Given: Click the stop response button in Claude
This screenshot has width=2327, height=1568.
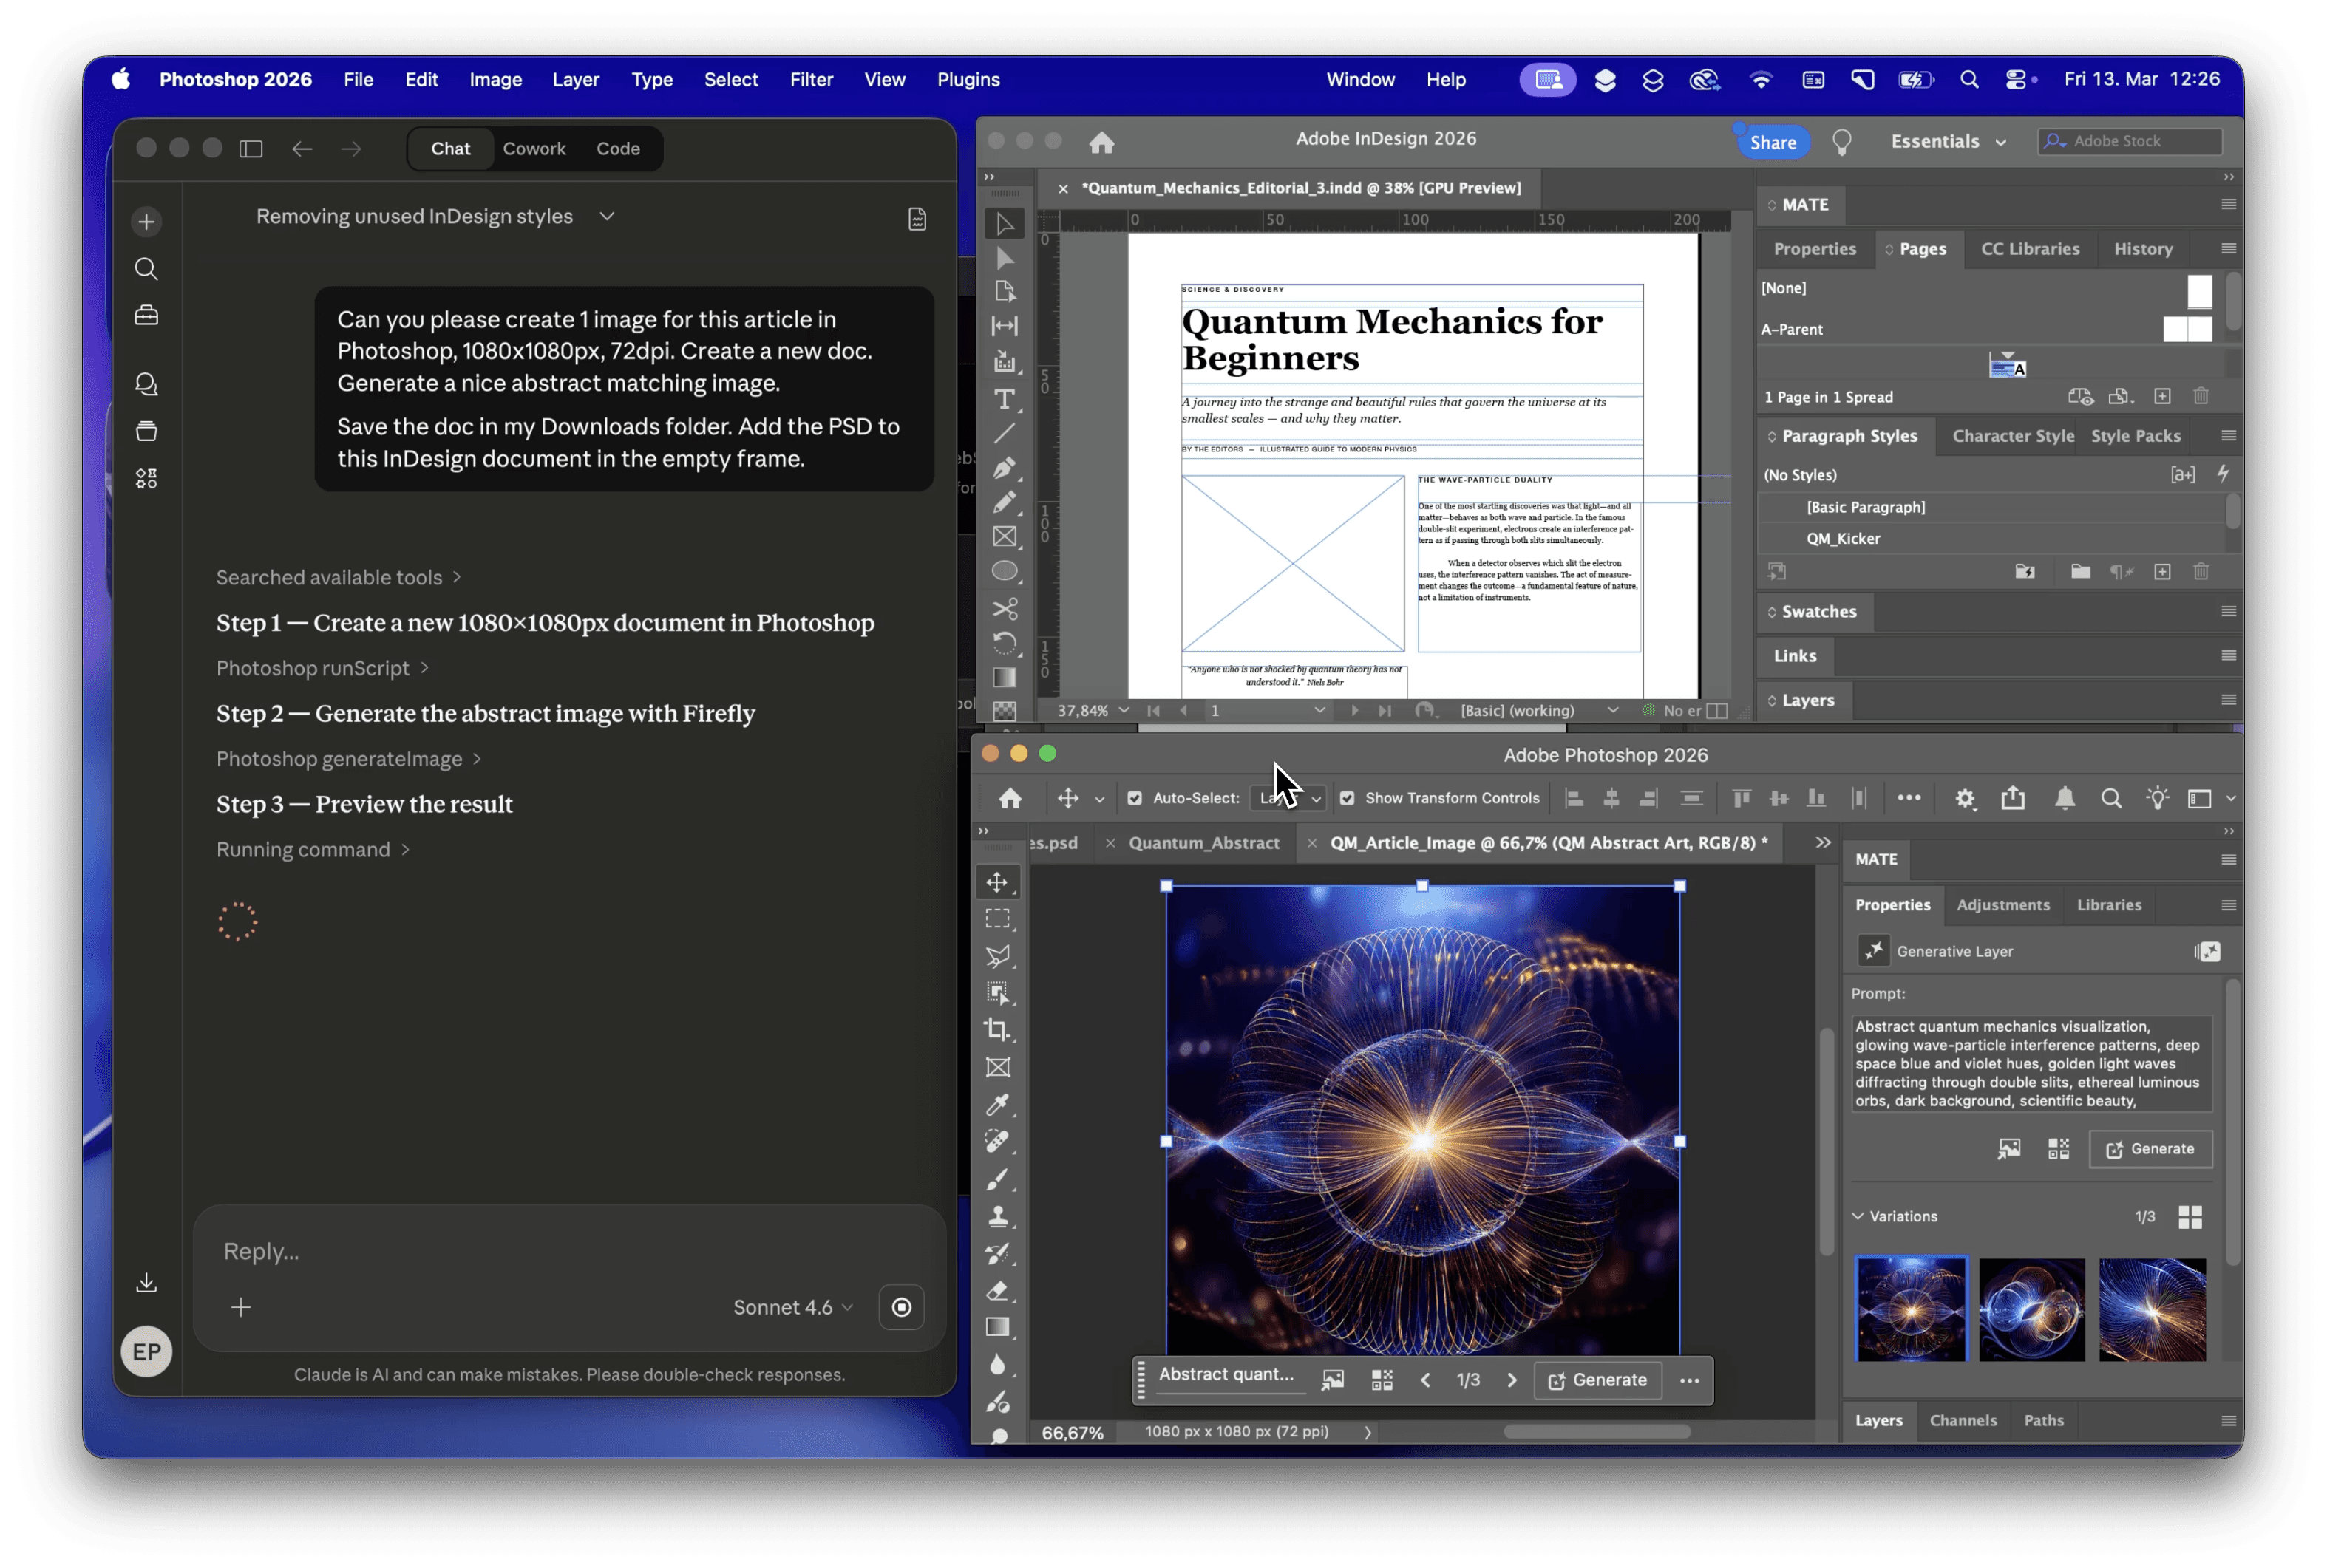Looking at the screenshot, I should tap(900, 1307).
